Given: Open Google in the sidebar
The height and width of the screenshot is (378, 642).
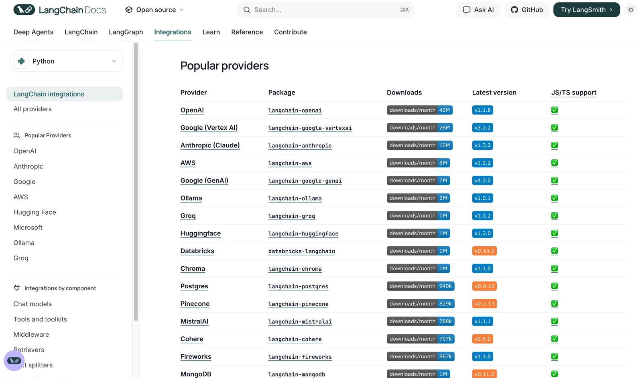Looking at the screenshot, I should (x=24, y=181).
